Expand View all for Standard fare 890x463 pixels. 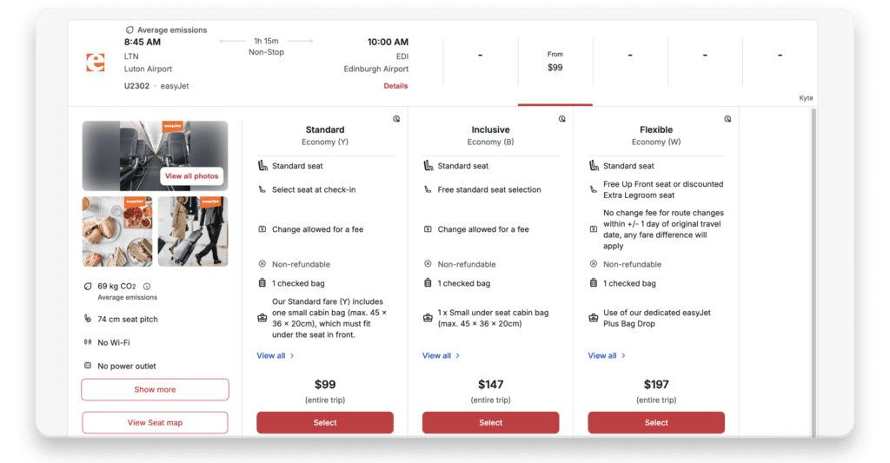click(276, 355)
